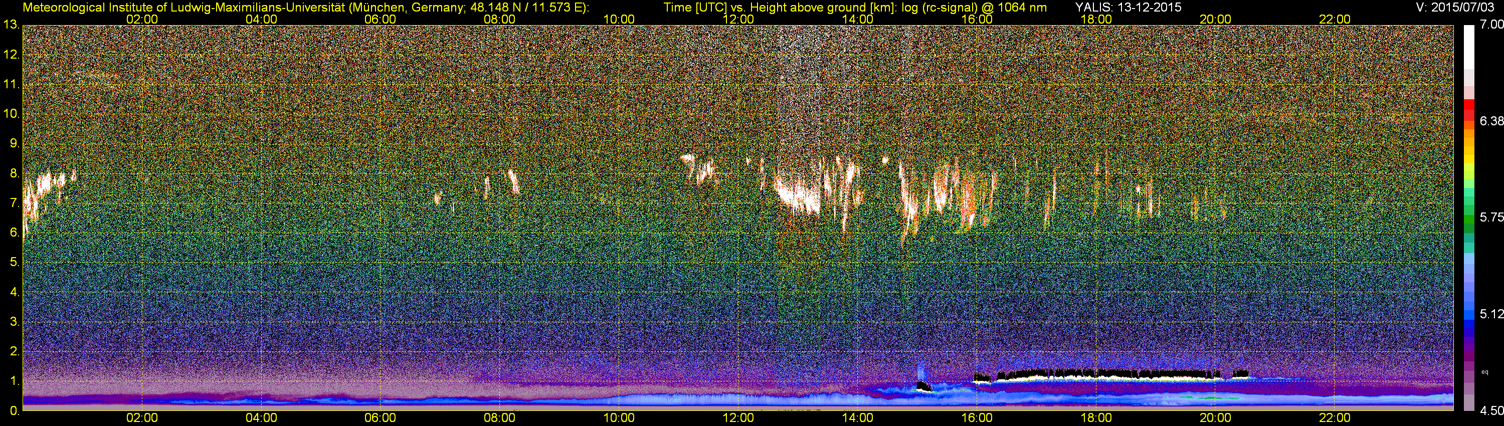Click the 6.38 colorbar scale value
The width and height of the screenshot is (1504, 426).
[x=1491, y=121]
